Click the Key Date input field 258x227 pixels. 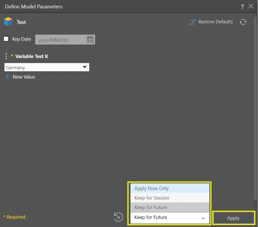click(x=60, y=40)
